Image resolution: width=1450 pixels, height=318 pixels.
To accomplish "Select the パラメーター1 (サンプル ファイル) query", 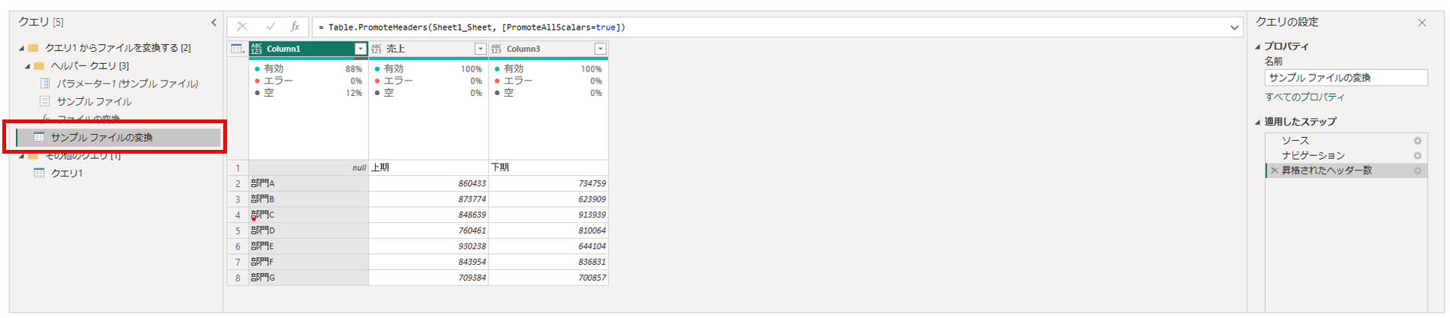I will tap(127, 83).
